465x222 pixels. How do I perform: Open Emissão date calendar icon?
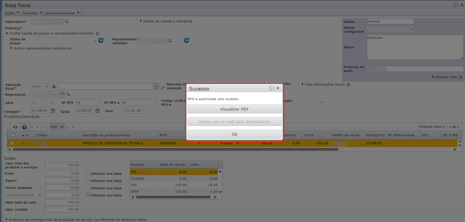pyautogui.click(x=53, y=111)
